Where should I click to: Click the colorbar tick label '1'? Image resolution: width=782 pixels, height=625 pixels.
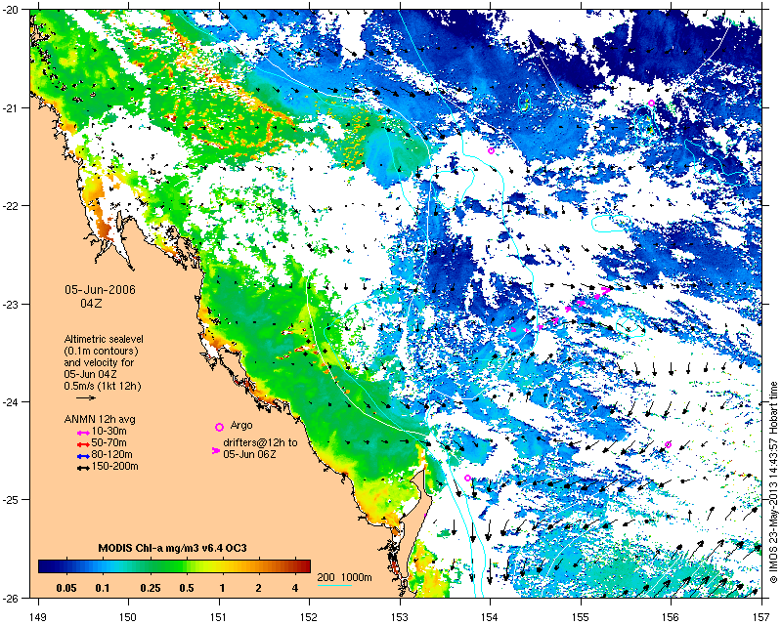coord(223,588)
